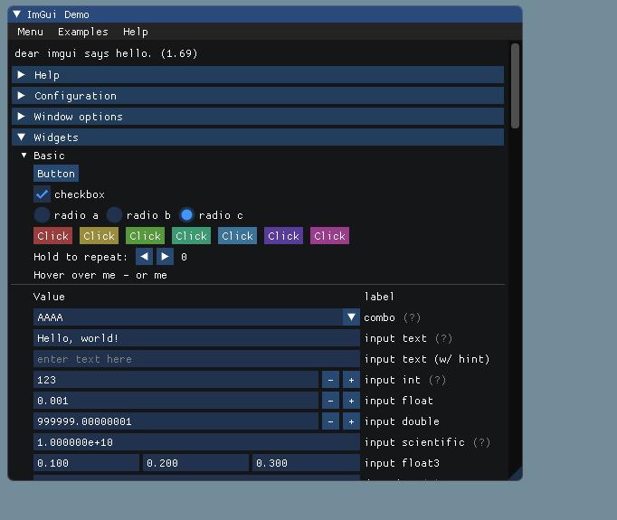
Task: Select radio a option
Action: (43, 215)
